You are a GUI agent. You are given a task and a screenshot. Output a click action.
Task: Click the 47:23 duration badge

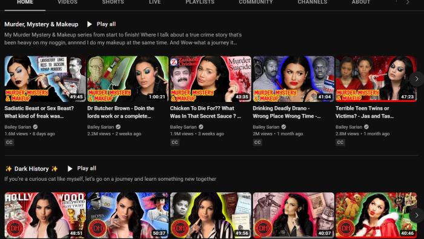(x=407, y=96)
